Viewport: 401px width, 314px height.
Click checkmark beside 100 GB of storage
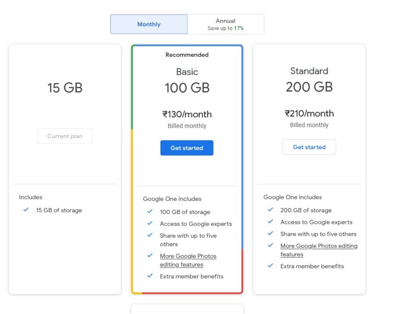pyautogui.click(x=150, y=211)
